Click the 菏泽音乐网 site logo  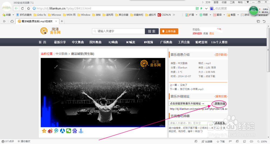pos(50,31)
